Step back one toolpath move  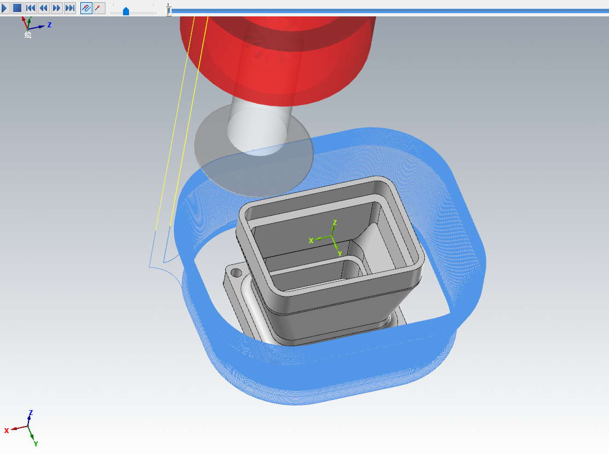point(43,8)
